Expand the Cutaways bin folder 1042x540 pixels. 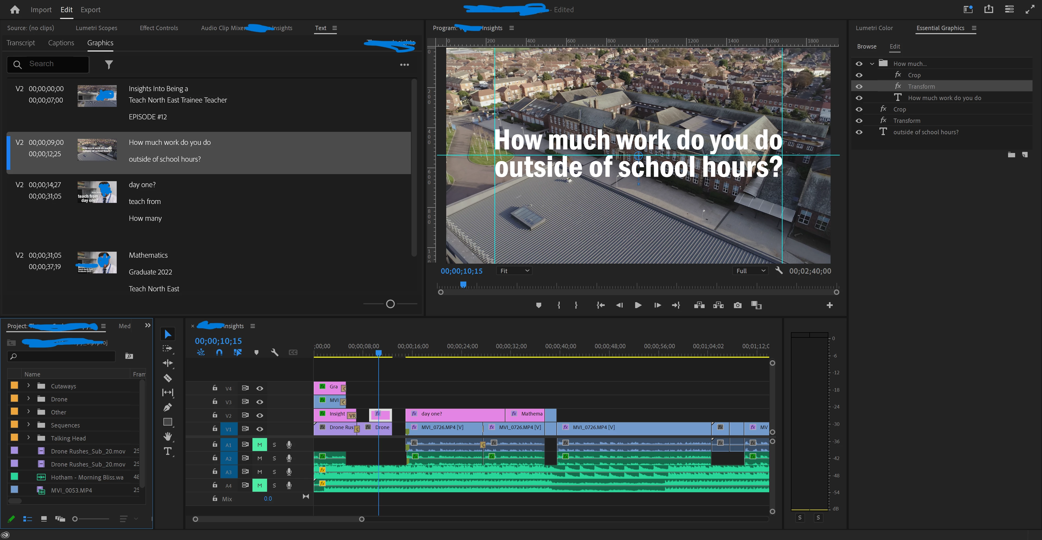tap(28, 386)
